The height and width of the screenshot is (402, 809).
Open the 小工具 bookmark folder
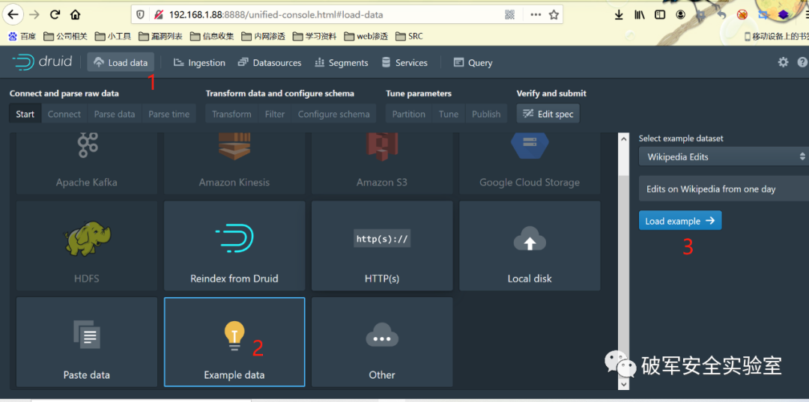113,36
